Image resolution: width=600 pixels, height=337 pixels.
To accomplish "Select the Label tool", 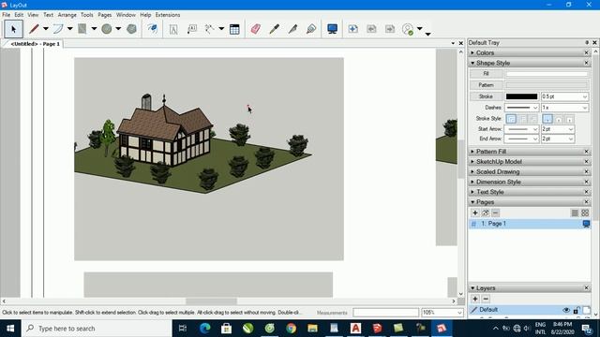I will (191, 29).
